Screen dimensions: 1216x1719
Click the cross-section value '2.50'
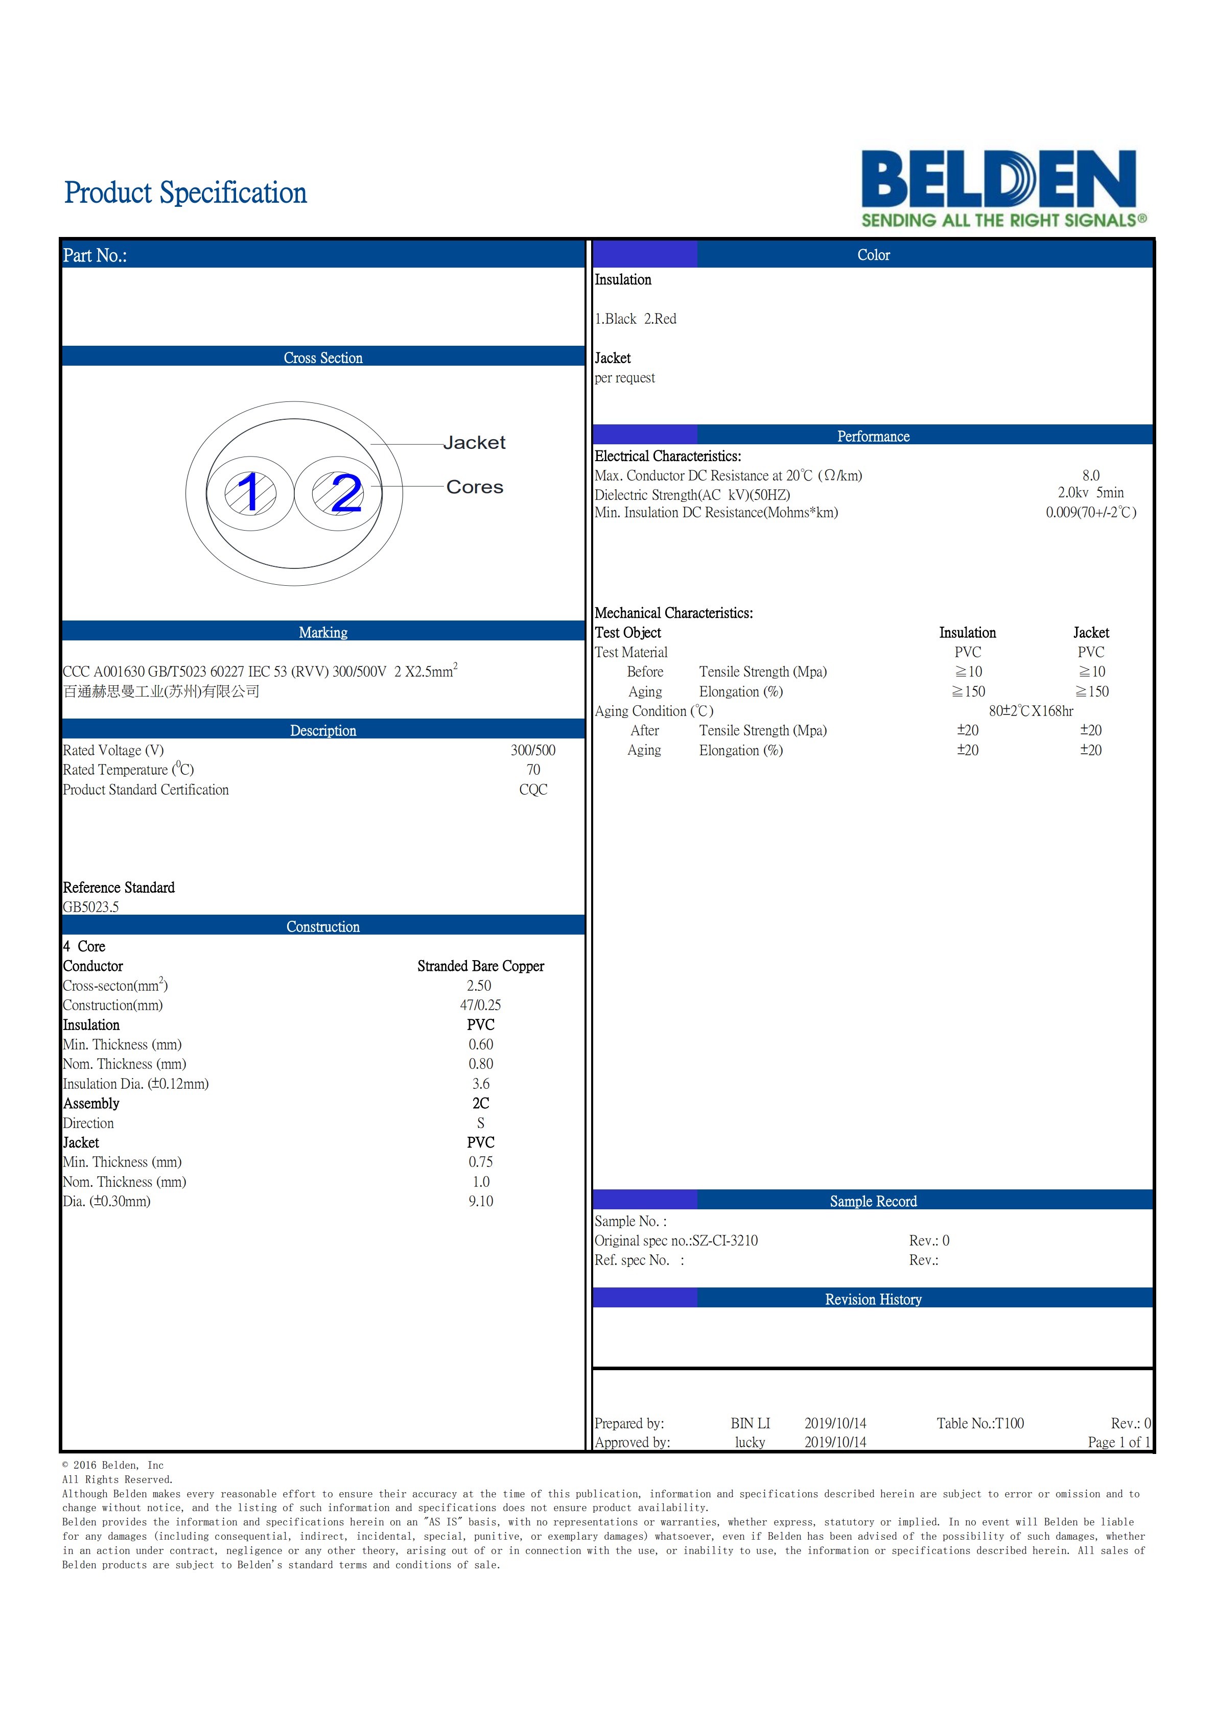click(480, 986)
